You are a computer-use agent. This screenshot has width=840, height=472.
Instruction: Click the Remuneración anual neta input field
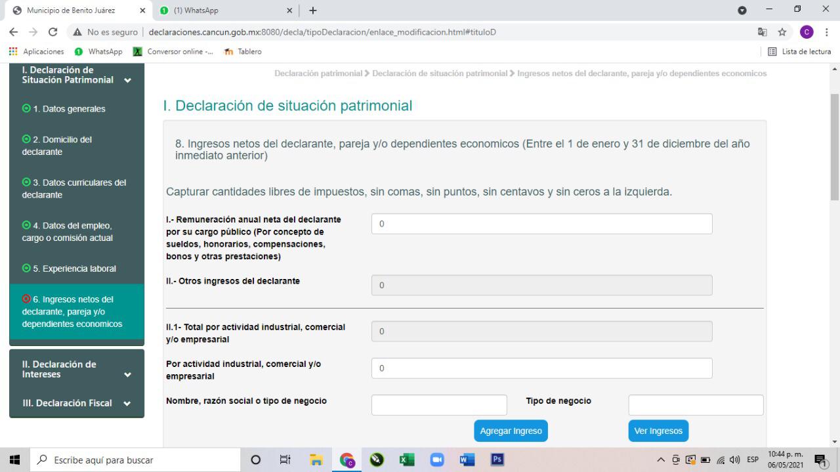click(541, 224)
